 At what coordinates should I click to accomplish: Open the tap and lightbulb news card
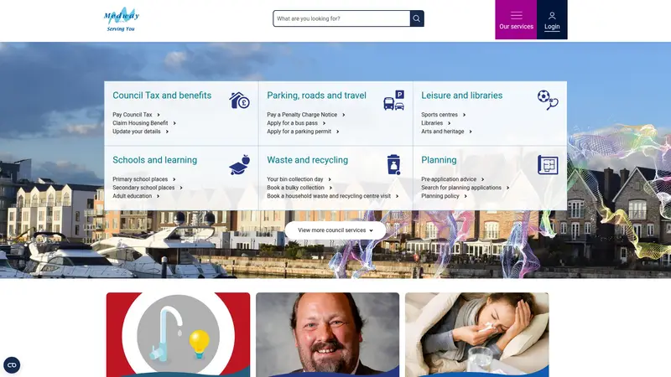pyautogui.click(x=178, y=334)
